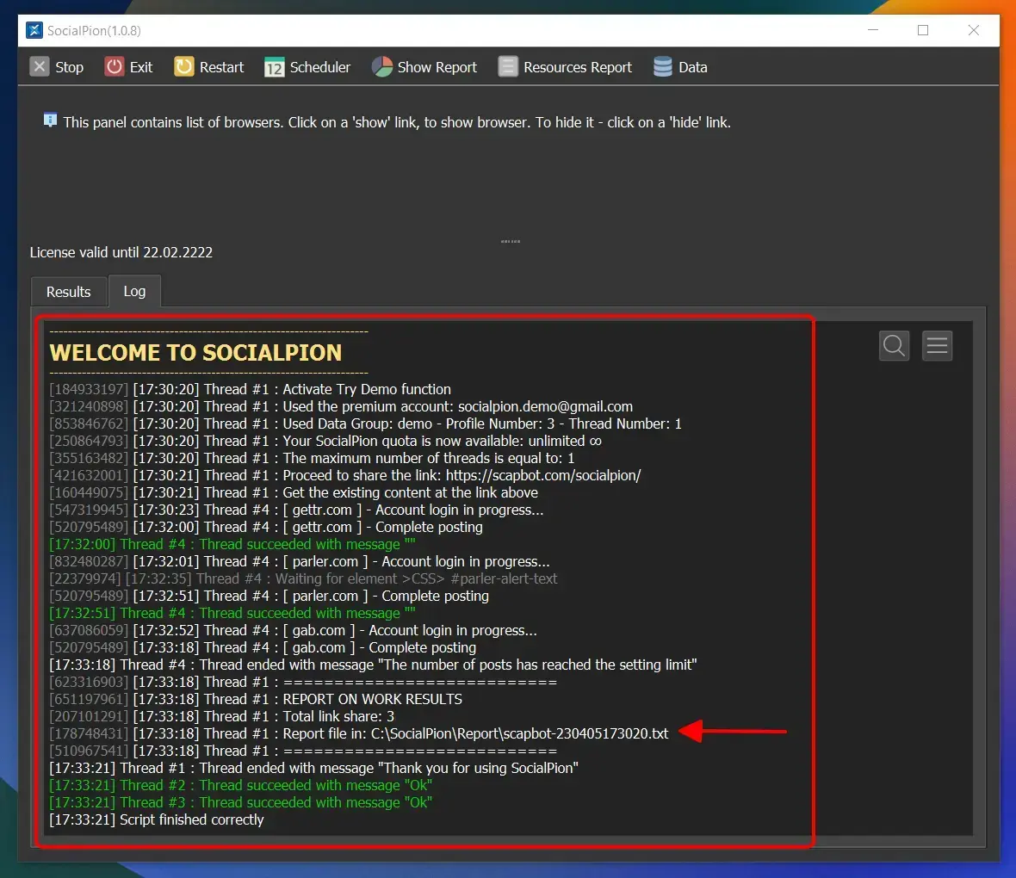Viewport: 1016px width, 878px height.
Task: Click Total link share: 3 line
Action: pyautogui.click(x=221, y=717)
